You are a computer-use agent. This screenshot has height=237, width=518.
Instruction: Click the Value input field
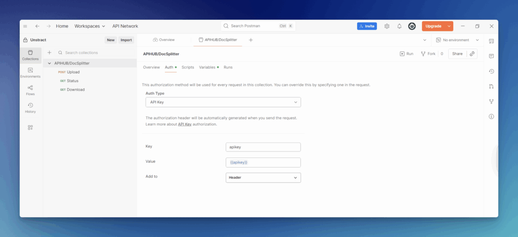263,163
